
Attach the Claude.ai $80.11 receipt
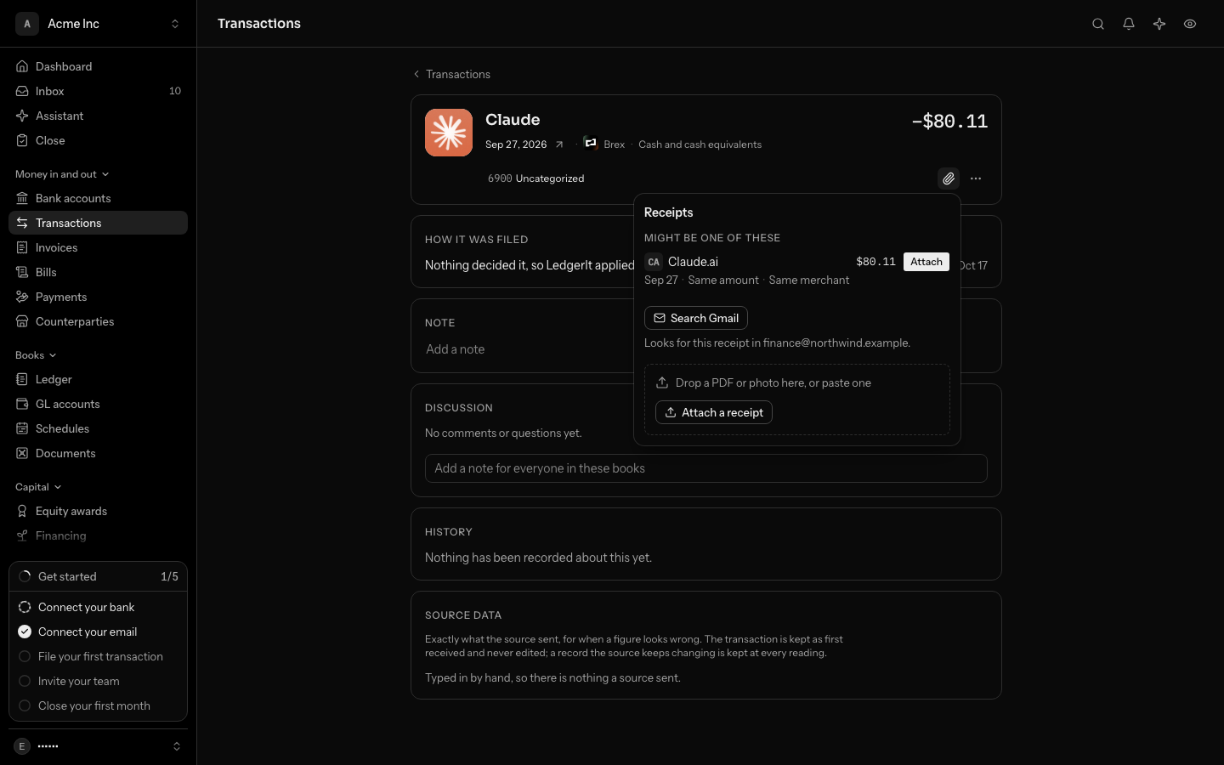tap(926, 262)
